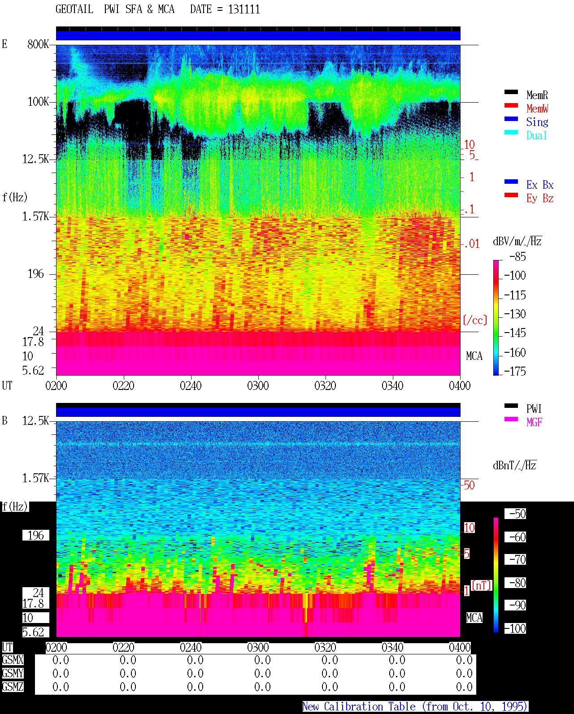The width and height of the screenshot is (574, 714).
Task: Click the red .01 density tick label
Action: pos(472,244)
